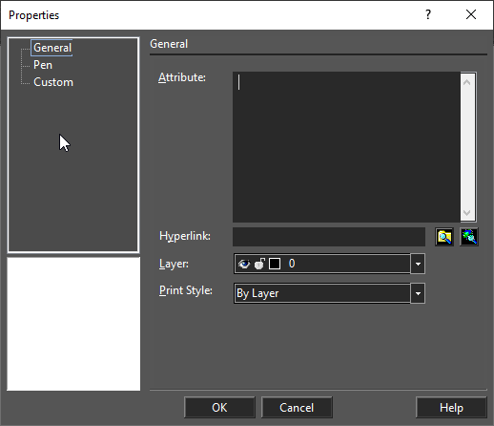Click the browse file hyperlink folder icon

click(444, 237)
